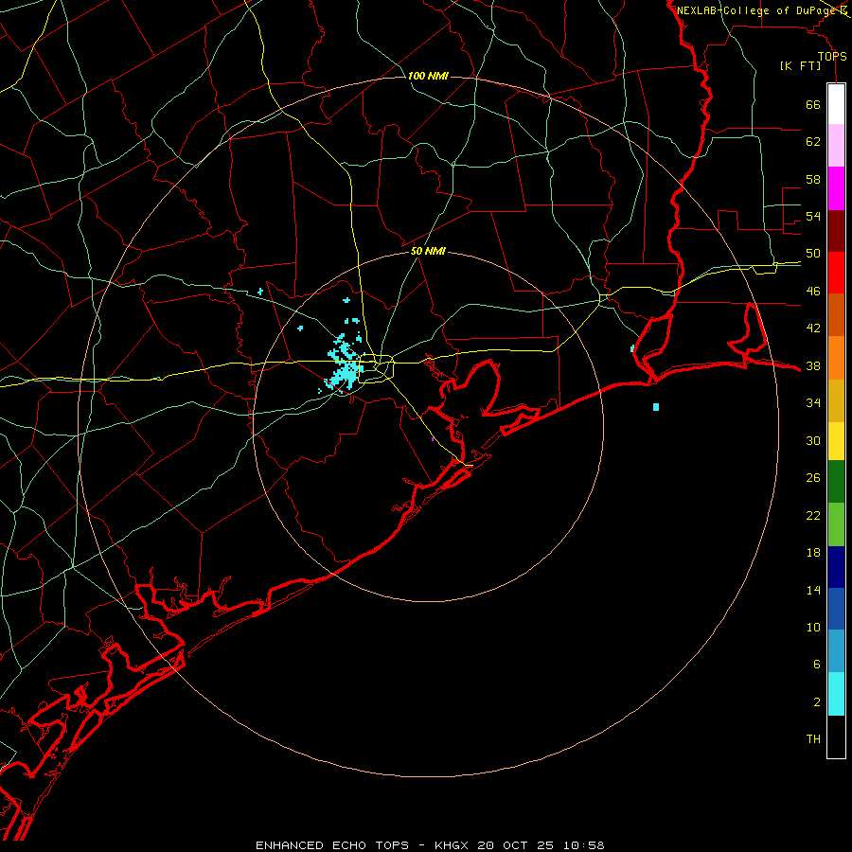Select the light green legend swatch
This screenshot has height=852, width=852.
(836, 524)
